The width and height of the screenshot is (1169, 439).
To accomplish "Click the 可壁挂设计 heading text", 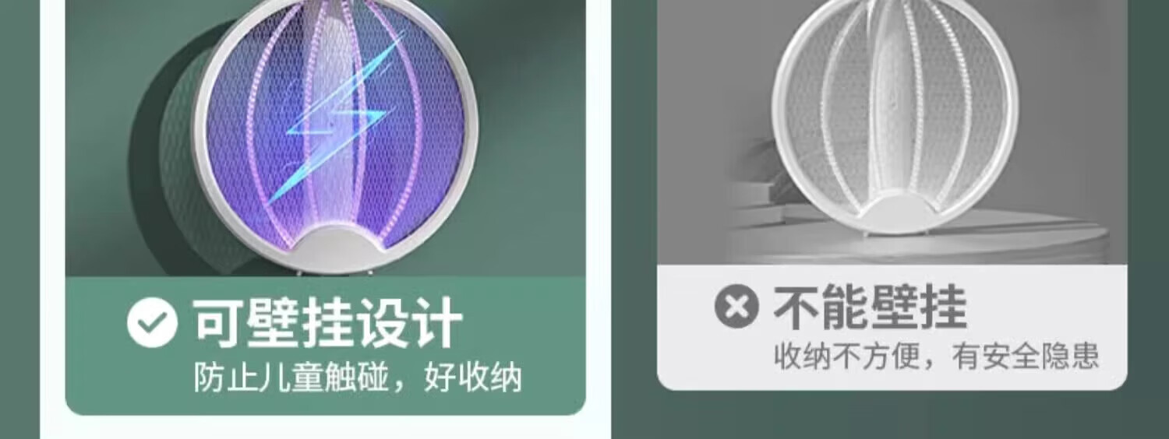I will tap(328, 322).
